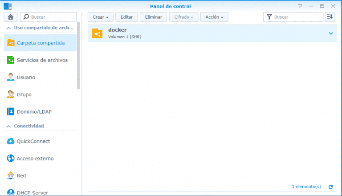This screenshot has height=196, width=342.
Task: Expand the docker folder details chevron
Action: (x=330, y=33)
